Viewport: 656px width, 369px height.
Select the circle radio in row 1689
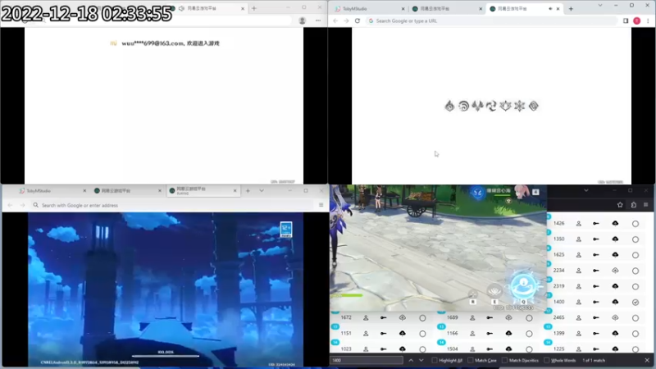pos(529,318)
